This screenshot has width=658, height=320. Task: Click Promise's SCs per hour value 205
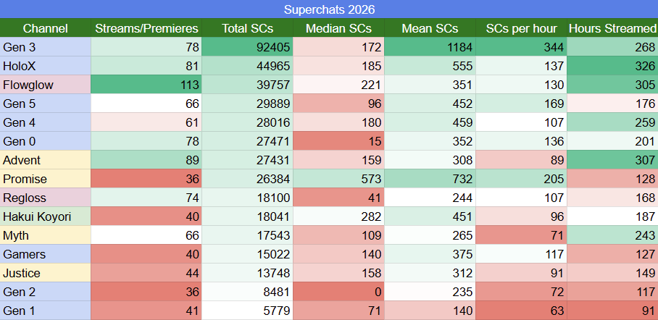pyautogui.click(x=521, y=179)
